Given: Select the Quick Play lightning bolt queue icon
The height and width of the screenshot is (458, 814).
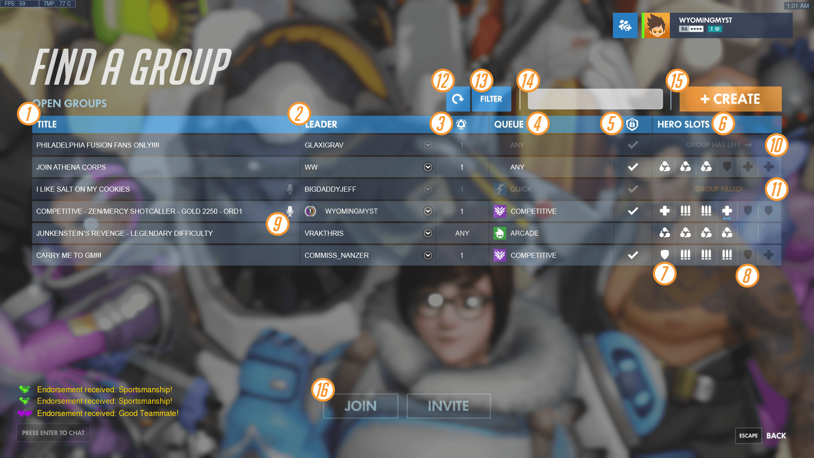Looking at the screenshot, I should click(499, 189).
